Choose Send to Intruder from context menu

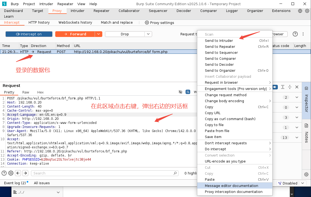point(235,40)
